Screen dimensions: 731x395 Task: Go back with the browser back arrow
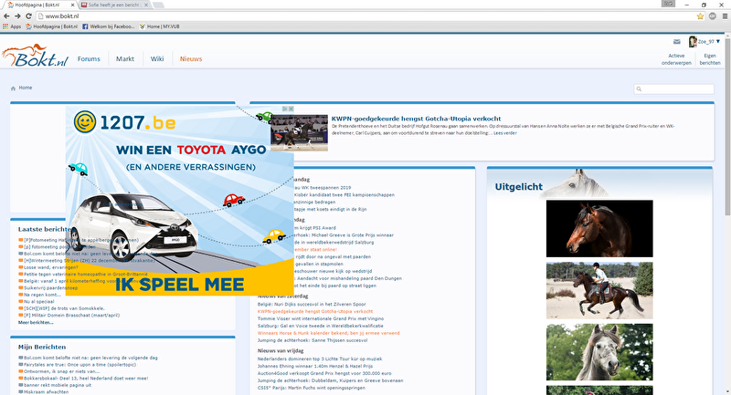6,16
